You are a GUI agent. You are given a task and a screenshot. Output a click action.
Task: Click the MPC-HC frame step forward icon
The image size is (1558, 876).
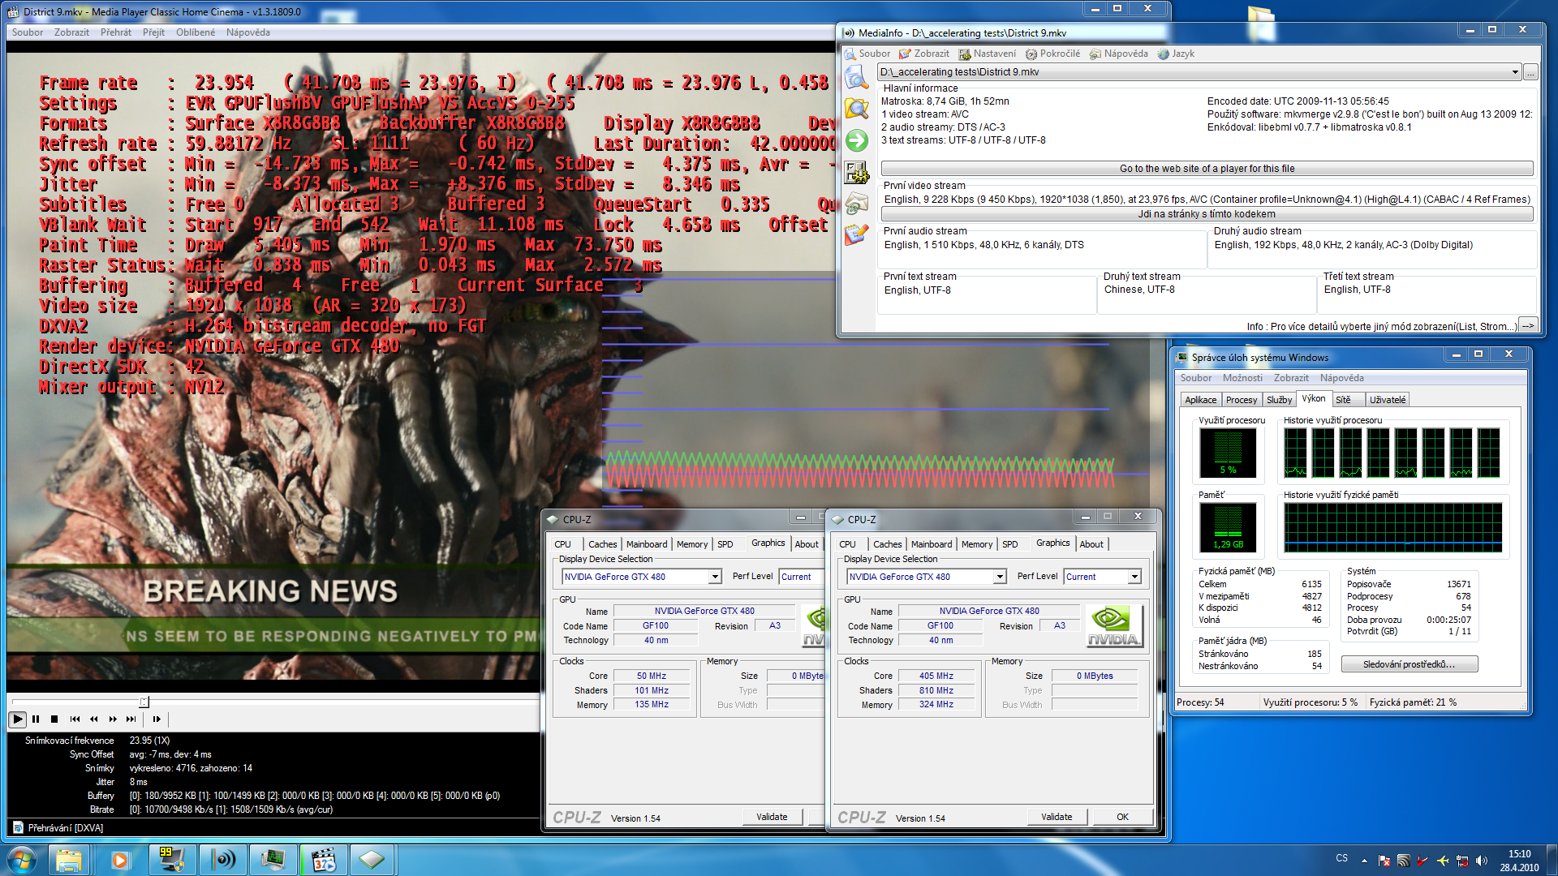click(x=157, y=719)
